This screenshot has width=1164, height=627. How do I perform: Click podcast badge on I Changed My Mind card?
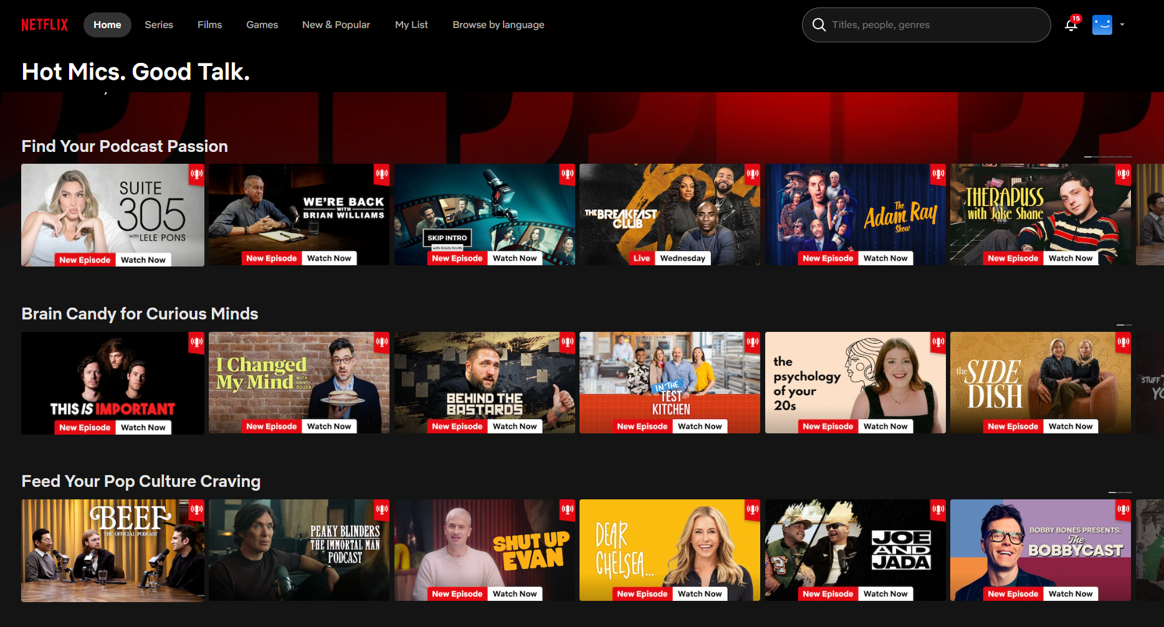point(382,342)
